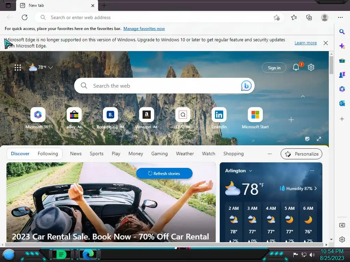Screen dimensions: 350x262
Task: Open the Sports category
Action: coord(96,154)
